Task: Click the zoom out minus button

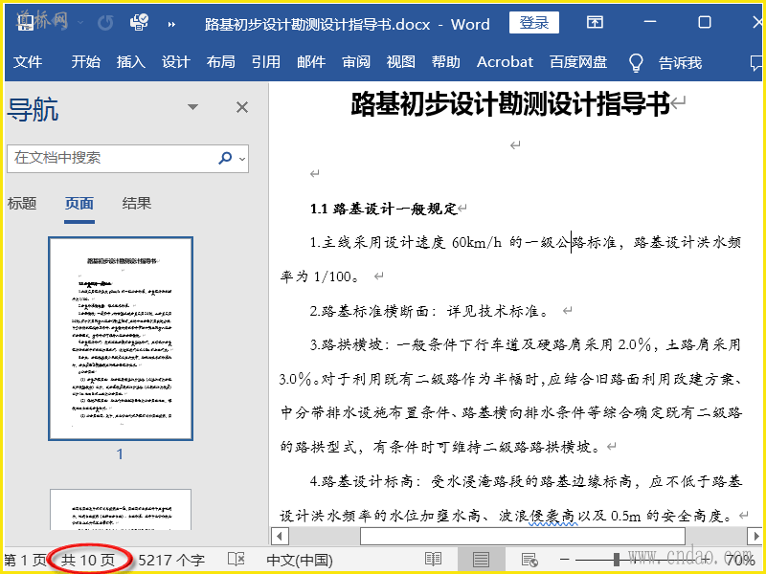Action: point(565,560)
